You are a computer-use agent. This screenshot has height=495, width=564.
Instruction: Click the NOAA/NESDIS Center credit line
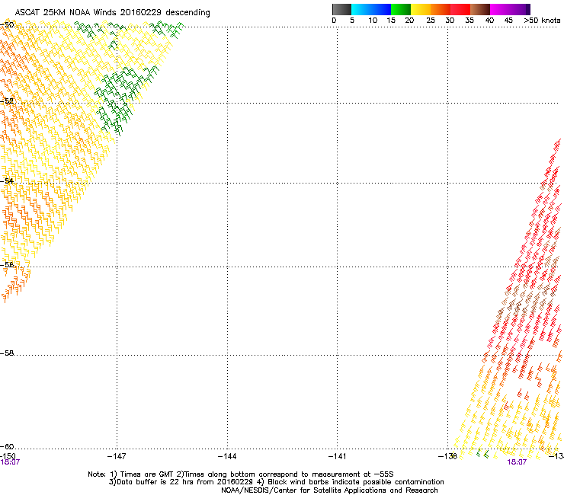click(329, 490)
